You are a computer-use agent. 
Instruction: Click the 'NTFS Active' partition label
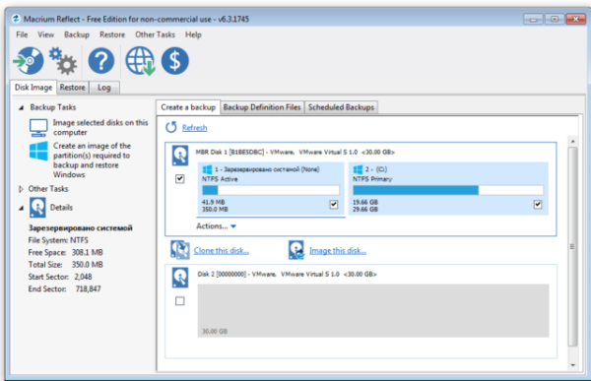[x=220, y=179]
